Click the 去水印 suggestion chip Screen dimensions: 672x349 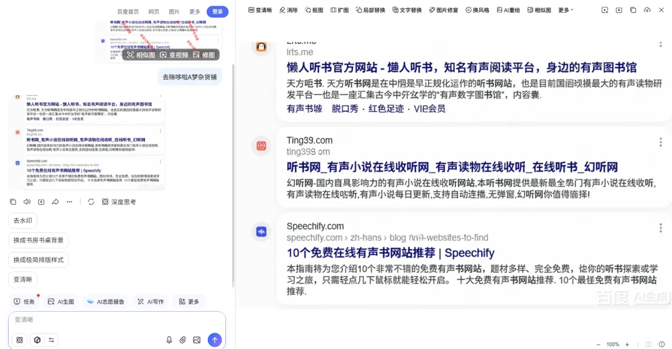coord(23,221)
